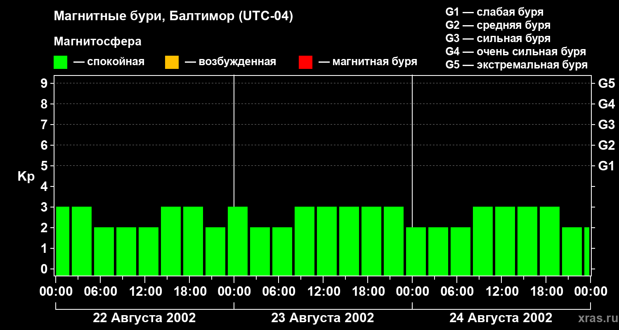Click the '06:00' time label for 23 Августа

[x=279, y=292]
